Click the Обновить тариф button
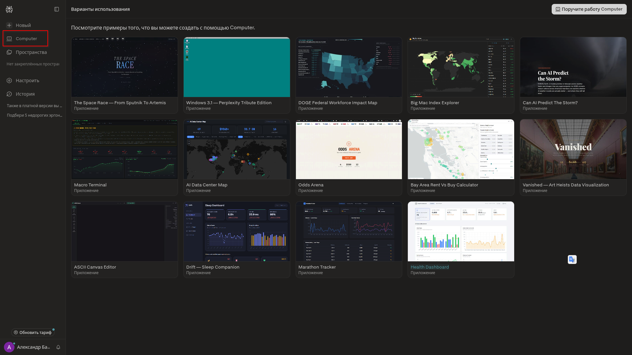The image size is (632, 355). 33,332
